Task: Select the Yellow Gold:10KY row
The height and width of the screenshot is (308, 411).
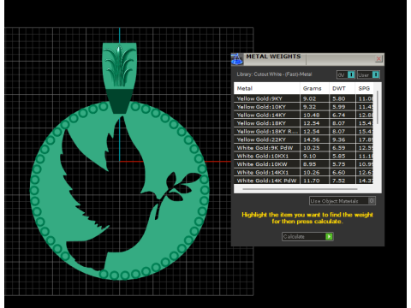Action: pyautogui.click(x=303, y=107)
